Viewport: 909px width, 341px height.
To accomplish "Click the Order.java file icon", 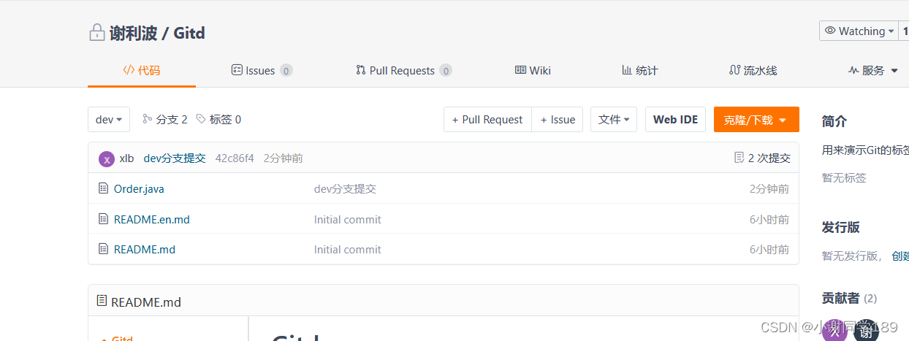I will click(103, 188).
